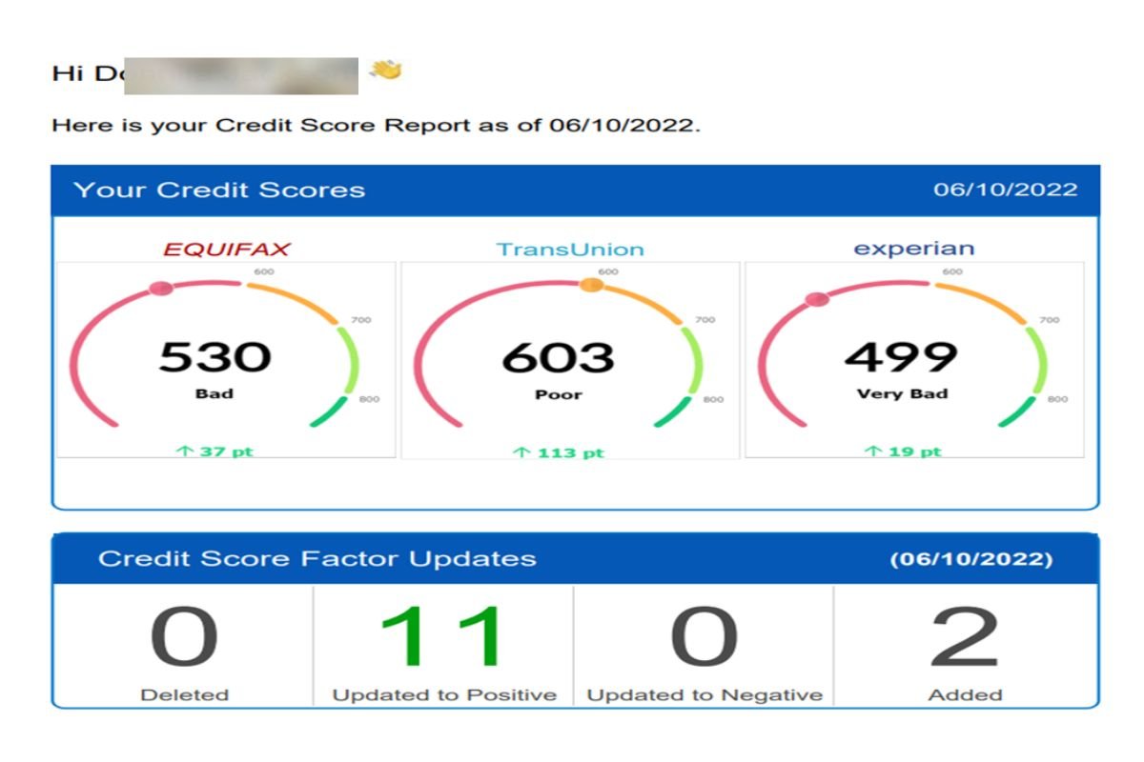Click the Equifax score 530
Viewport: 1144px width, 762px height.
coord(214,357)
